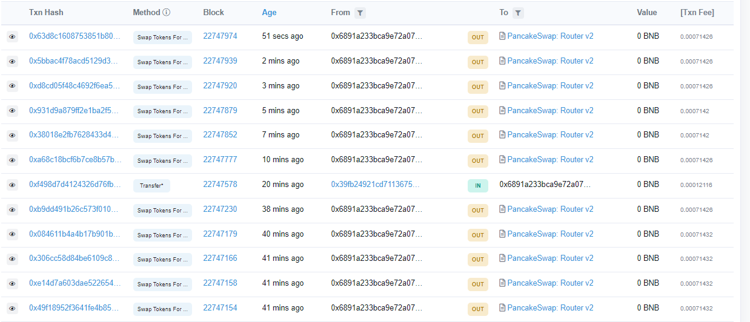The width and height of the screenshot is (750, 322).
Task: Click contract document icon in first row
Action: [502, 36]
